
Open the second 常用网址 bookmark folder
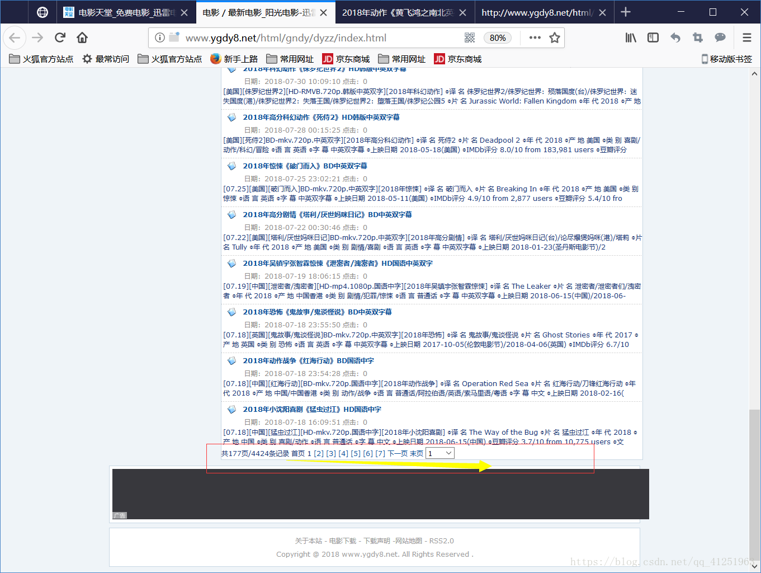402,59
